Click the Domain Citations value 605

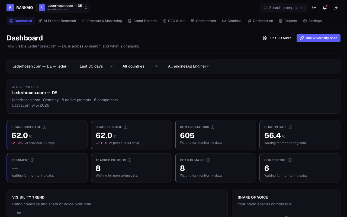click(187, 135)
